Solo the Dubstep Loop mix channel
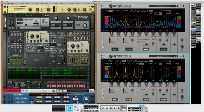This screenshot has height=112, width=204. [26, 91]
